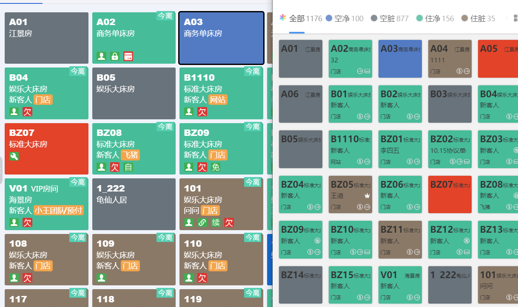Image resolution: width=518 pixels, height=307 pixels.
Task: Click the 惠 badge on right-panel BZ12 tile
Action: pos(467,241)
